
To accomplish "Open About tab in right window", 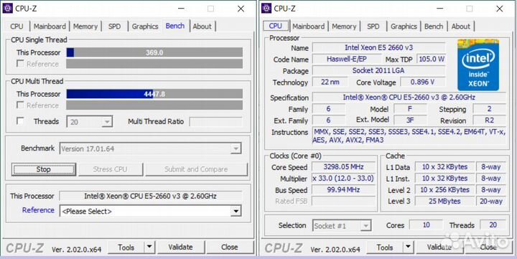I will click(460, 27).
